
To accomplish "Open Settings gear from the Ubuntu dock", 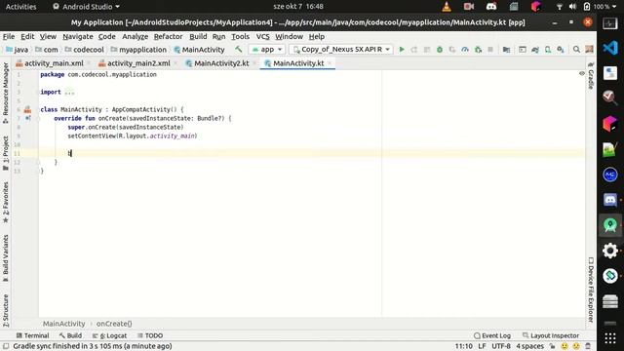I will [x=610, y=251].
